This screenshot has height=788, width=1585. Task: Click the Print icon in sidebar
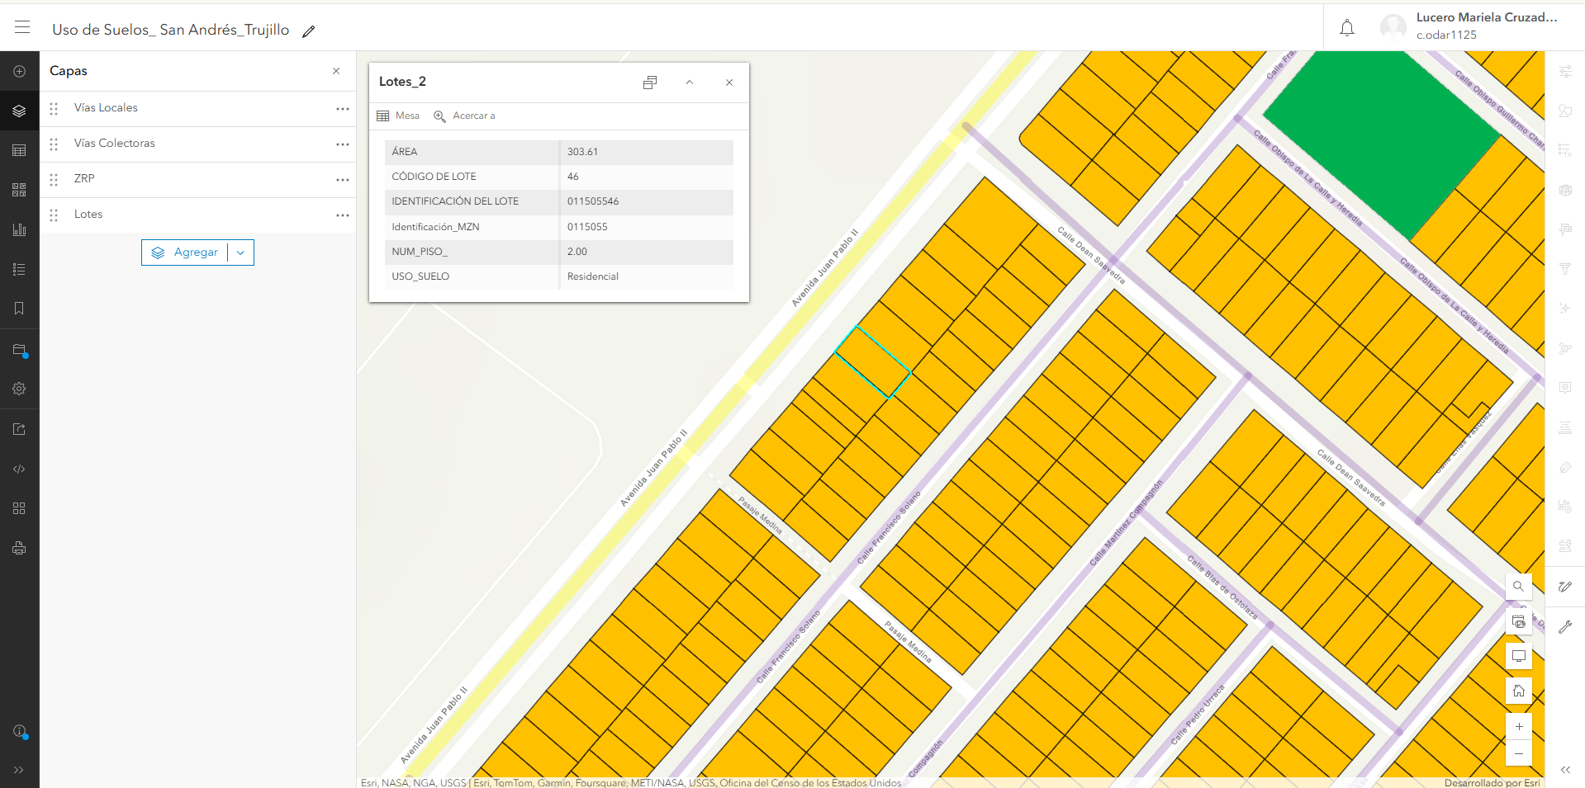(x=19, y=548)
